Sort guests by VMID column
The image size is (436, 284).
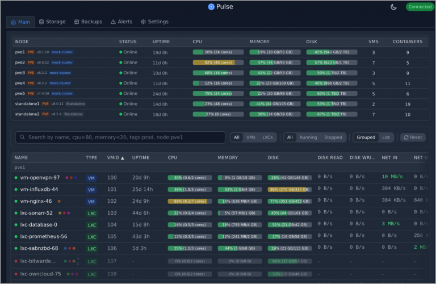(x=115, y=158)
